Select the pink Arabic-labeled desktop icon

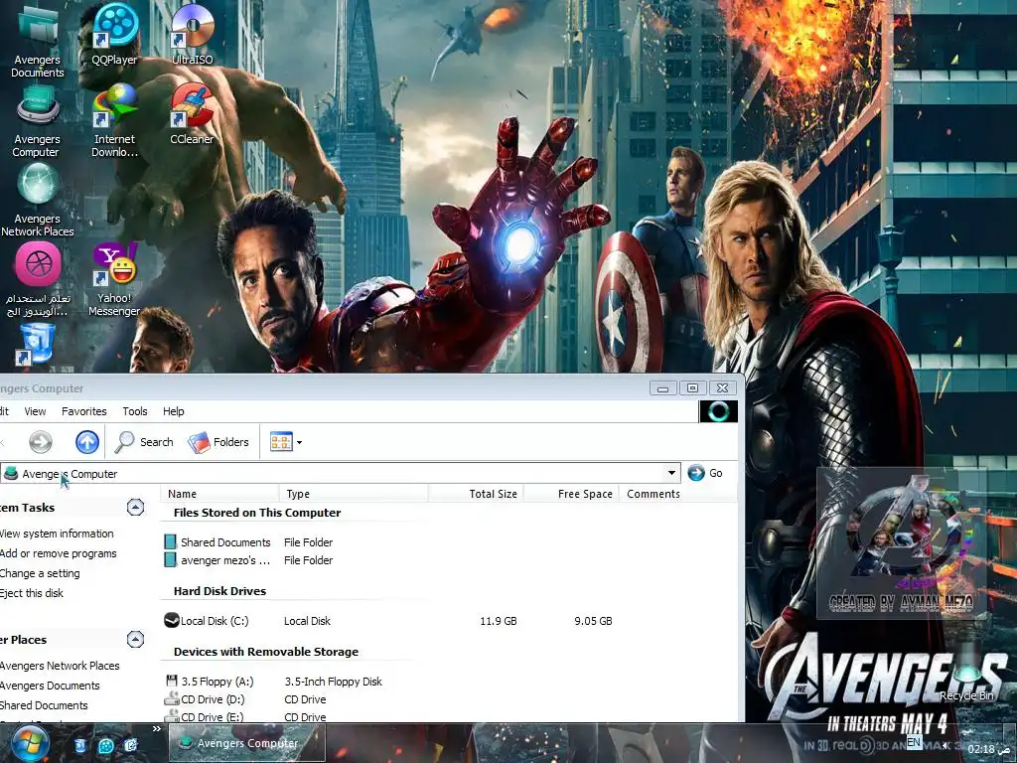(x=38, y=280)
